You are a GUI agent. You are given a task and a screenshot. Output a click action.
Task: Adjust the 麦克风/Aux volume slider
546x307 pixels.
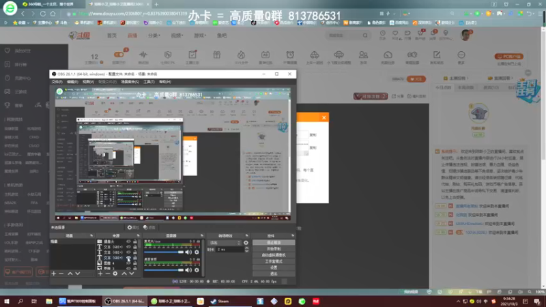point(164,252)
